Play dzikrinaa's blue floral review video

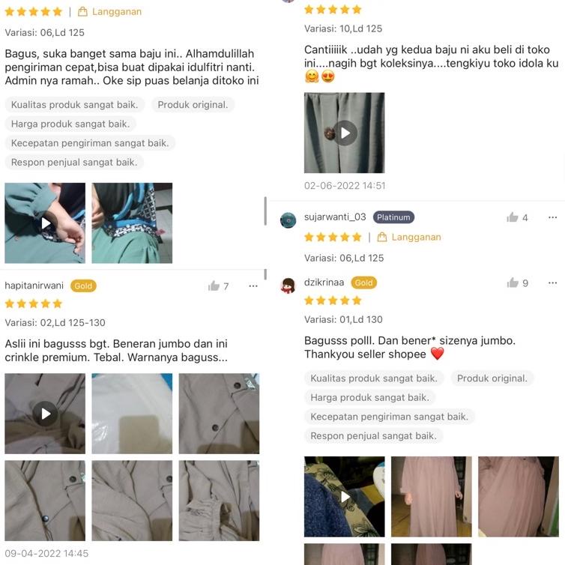(345, 497)
